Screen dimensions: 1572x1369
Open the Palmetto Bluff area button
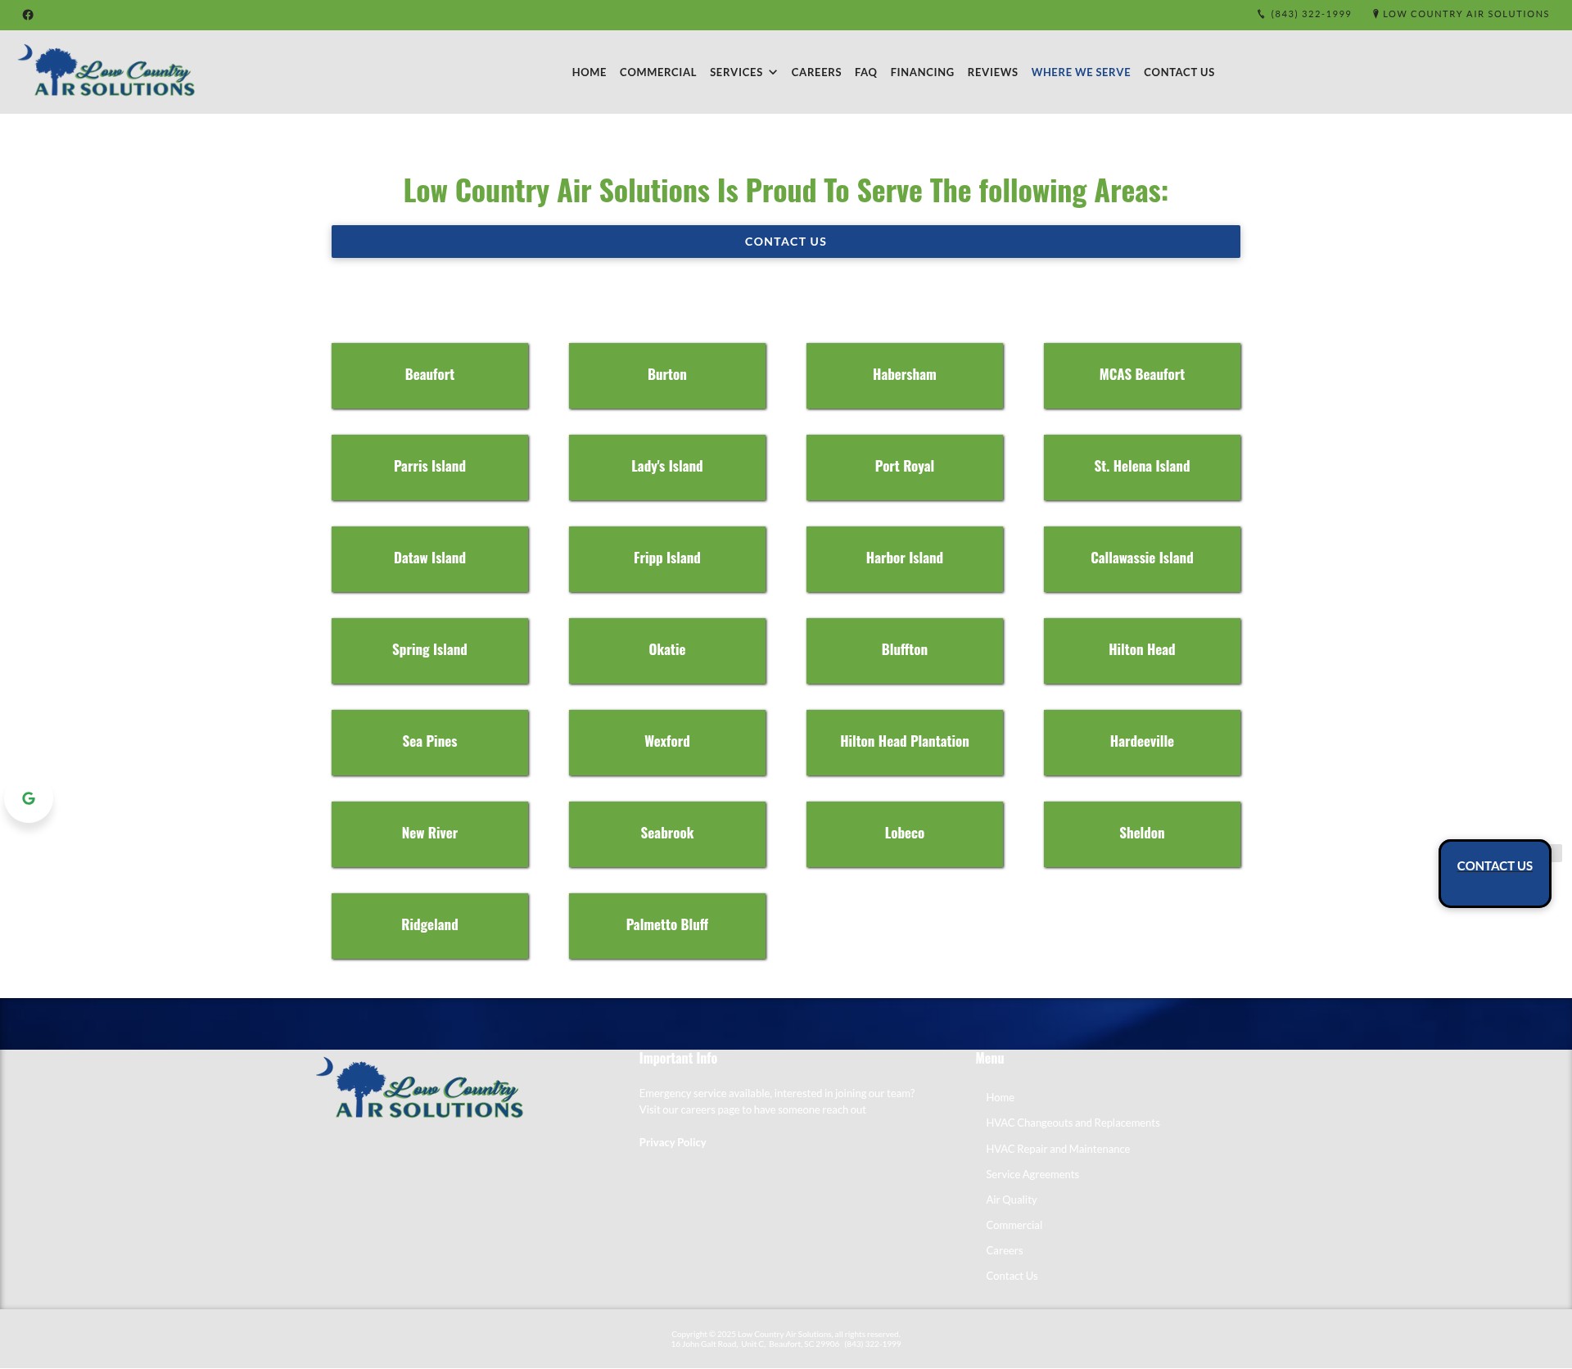tap(667, 926)
